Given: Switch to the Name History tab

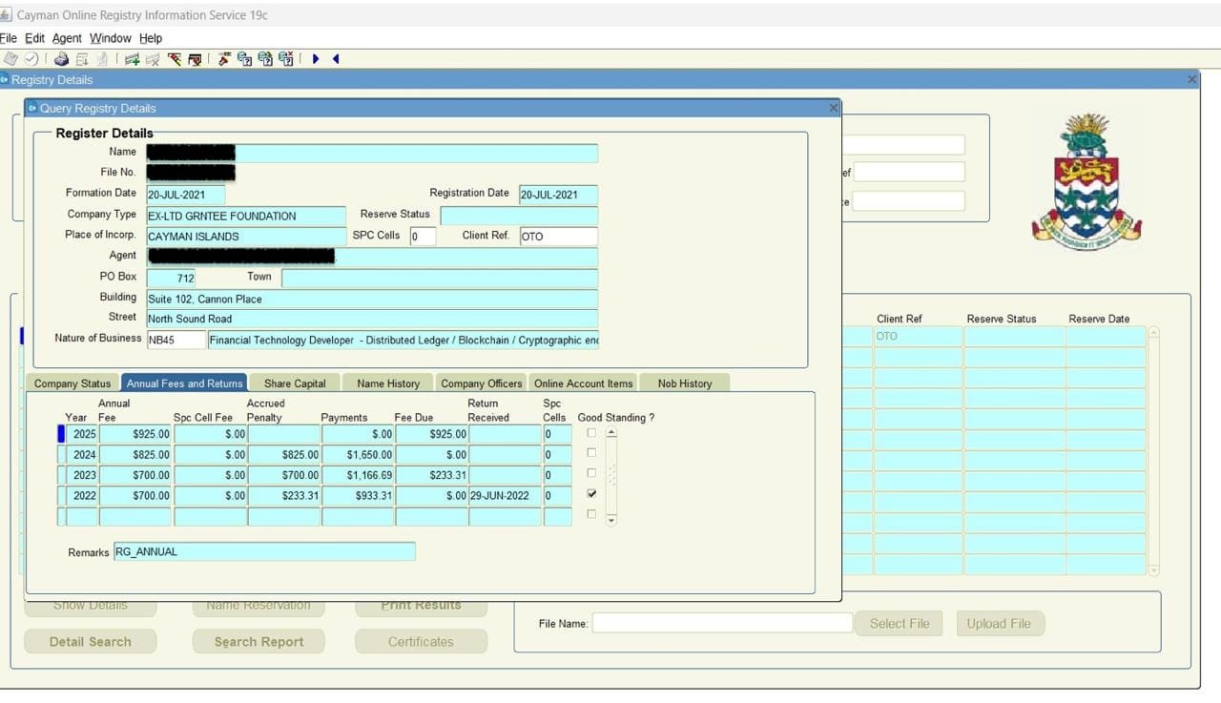Looking at the screenshot, I should coord(388,383).
